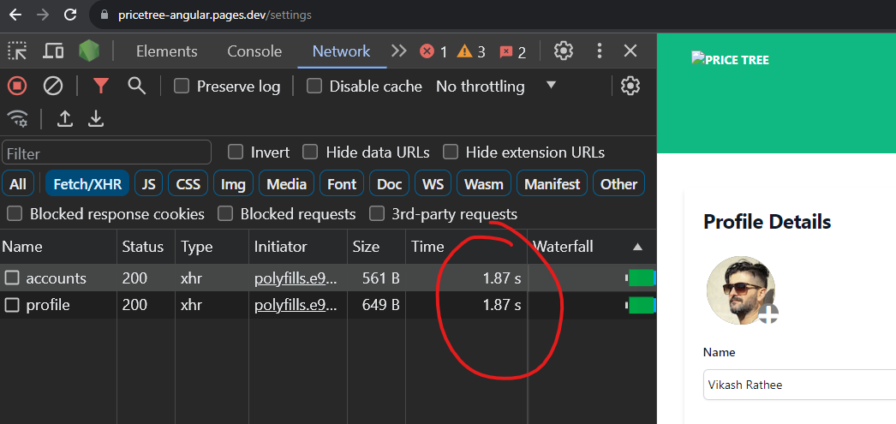The height and width of the screenshot is (424, 896).
Task: Reload the page with refresh icon
Action: tap(70, 15)
